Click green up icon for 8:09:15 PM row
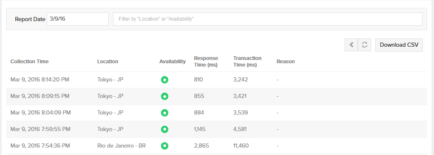434x155 pixels. click(165, 96)
